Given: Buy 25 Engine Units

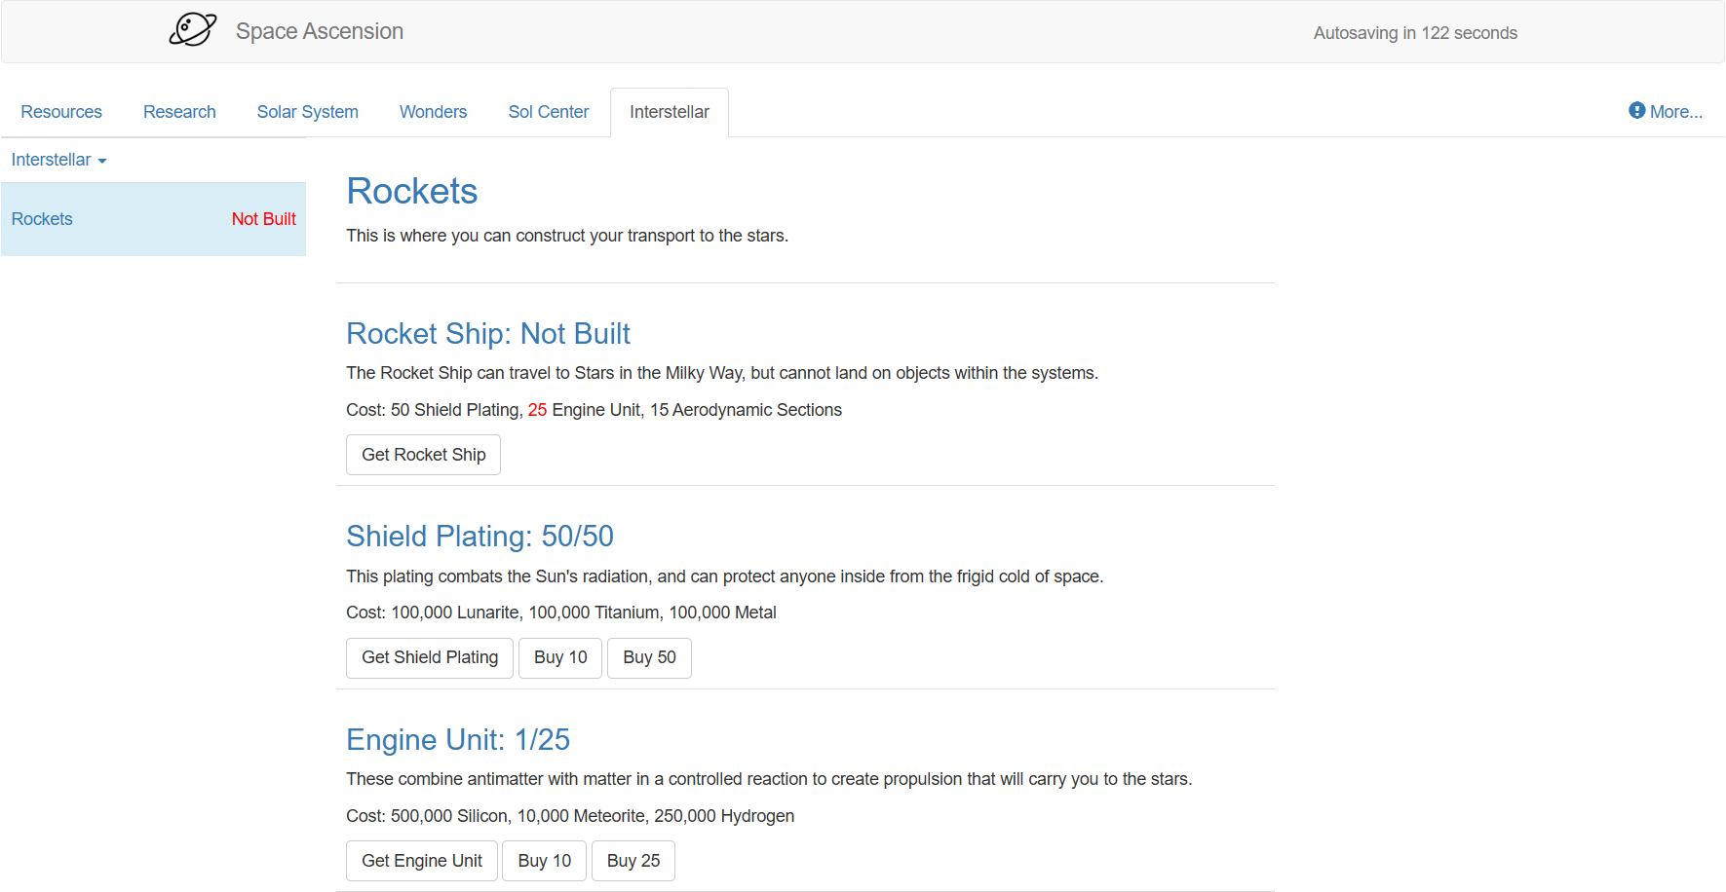Looking at the screenshot, I should click(633, 861).
